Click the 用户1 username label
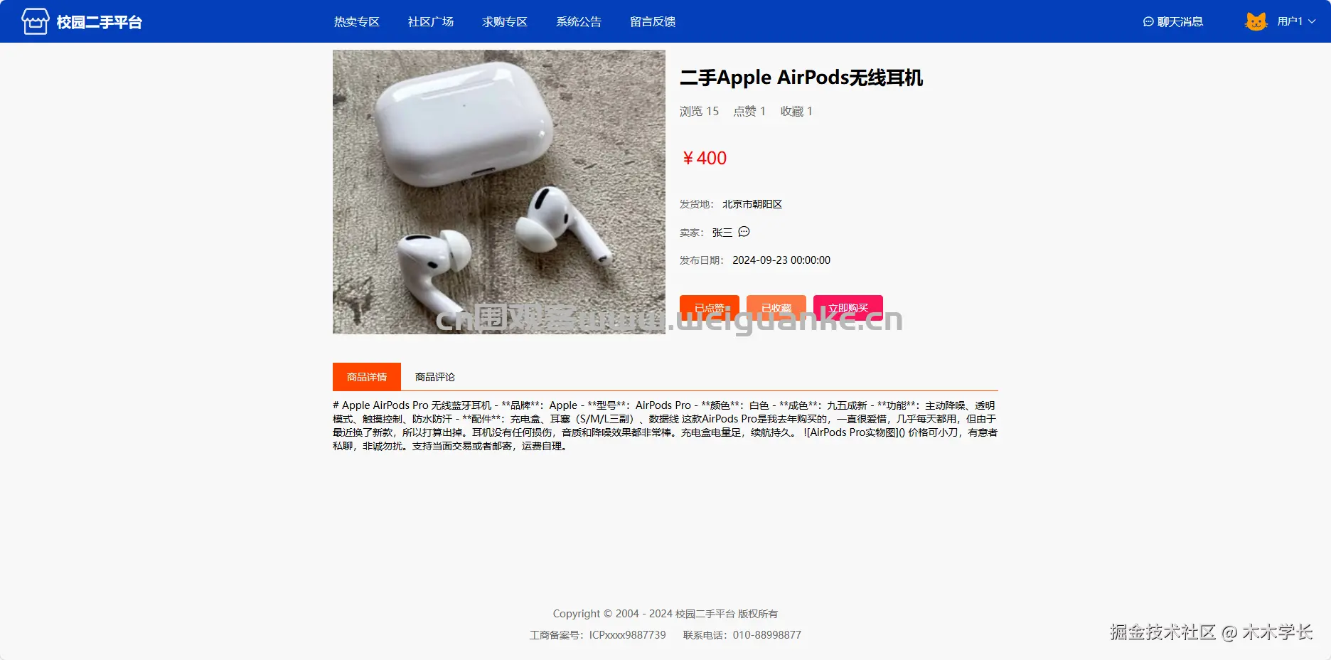This screenshot has width=1331, height=660. [x=1290, y=21]
